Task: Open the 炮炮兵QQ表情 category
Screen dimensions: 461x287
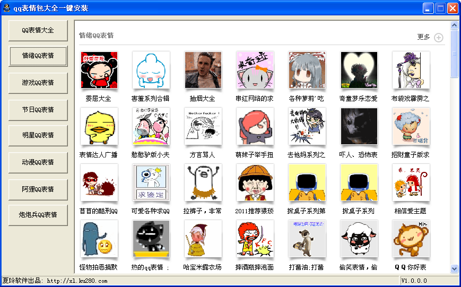Action: coord(38,215)
